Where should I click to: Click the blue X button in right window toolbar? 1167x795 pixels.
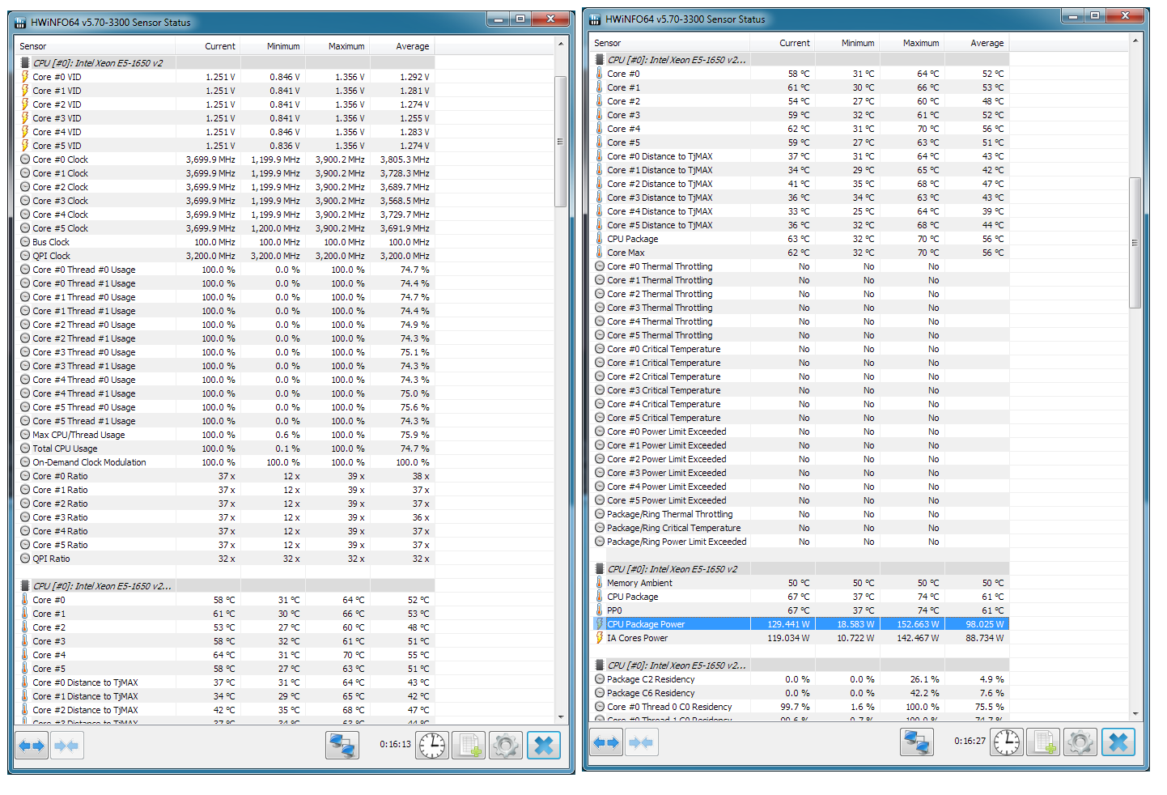click(x=1118, y=742)
